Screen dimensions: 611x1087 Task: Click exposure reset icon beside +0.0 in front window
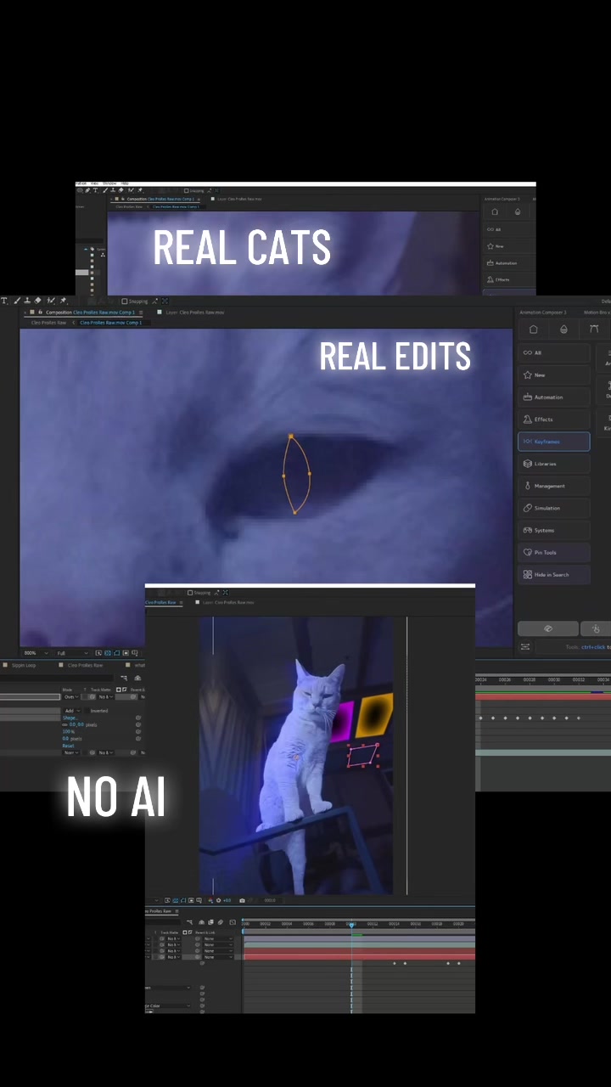click(219, 900)
